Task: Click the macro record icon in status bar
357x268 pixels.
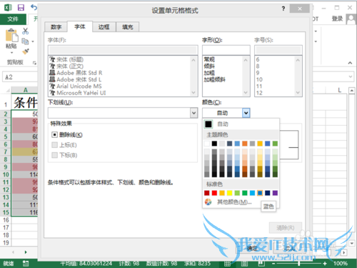Action: coord(26,263)
